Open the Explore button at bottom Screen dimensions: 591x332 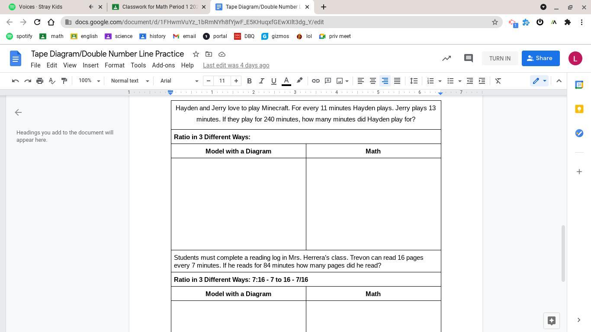(x=552, y=320)
